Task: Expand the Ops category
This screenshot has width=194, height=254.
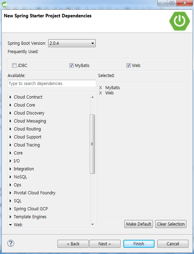Action: tap(10, 185)
